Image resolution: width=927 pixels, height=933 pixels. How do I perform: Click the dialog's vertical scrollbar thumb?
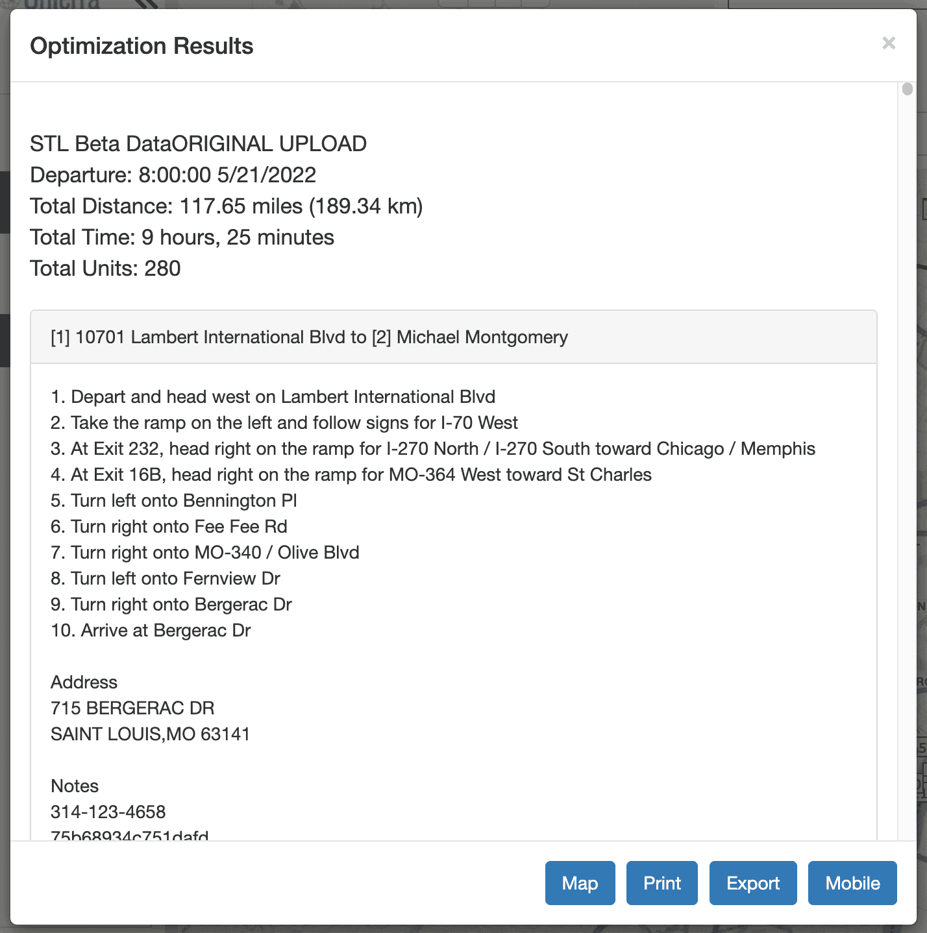[x=908, y=89]
